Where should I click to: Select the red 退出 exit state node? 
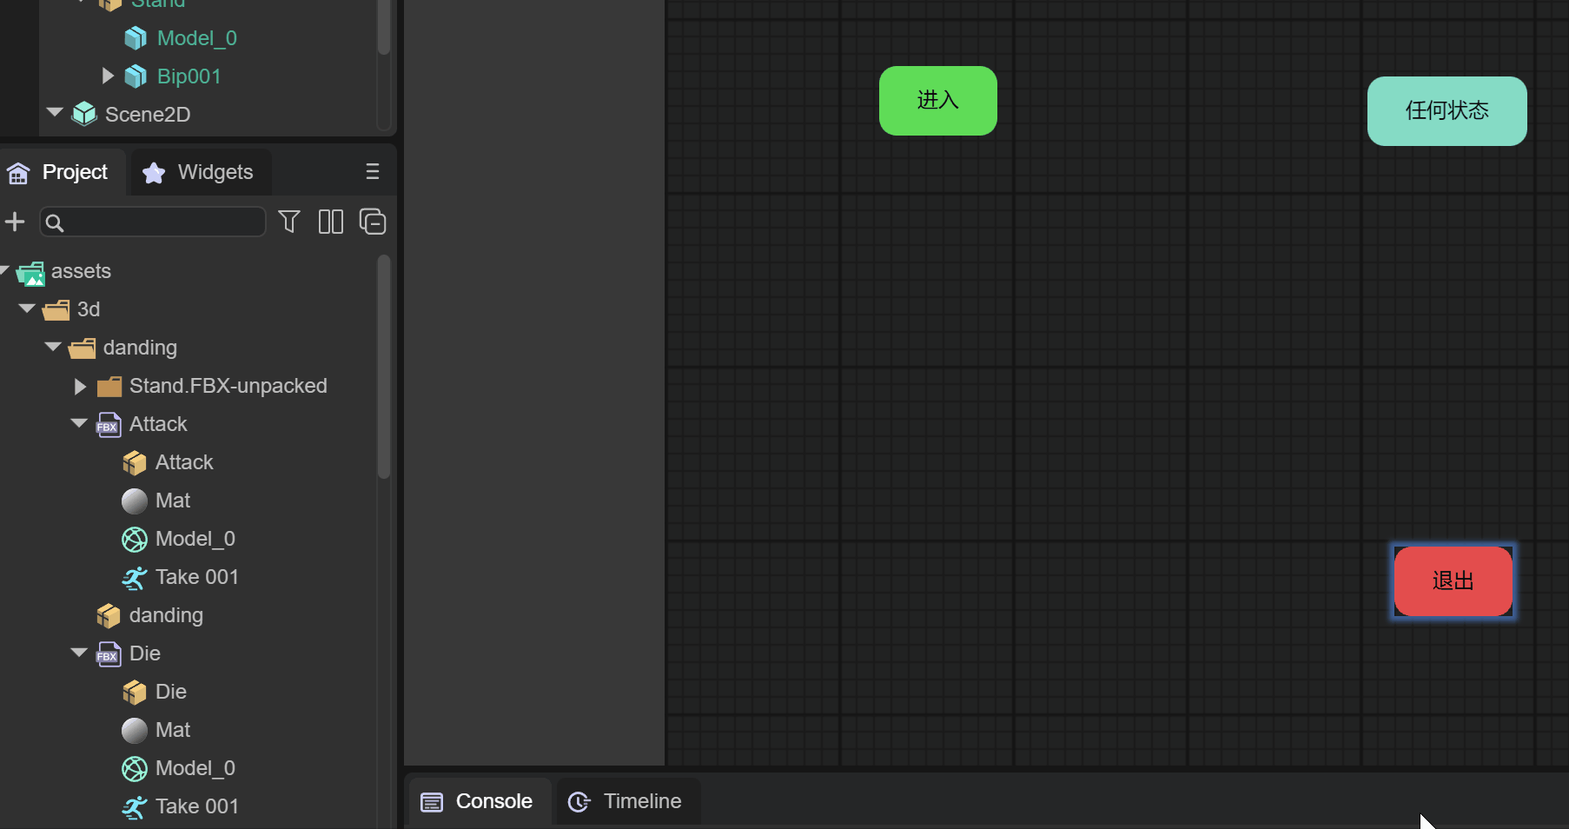(1453, 580)
